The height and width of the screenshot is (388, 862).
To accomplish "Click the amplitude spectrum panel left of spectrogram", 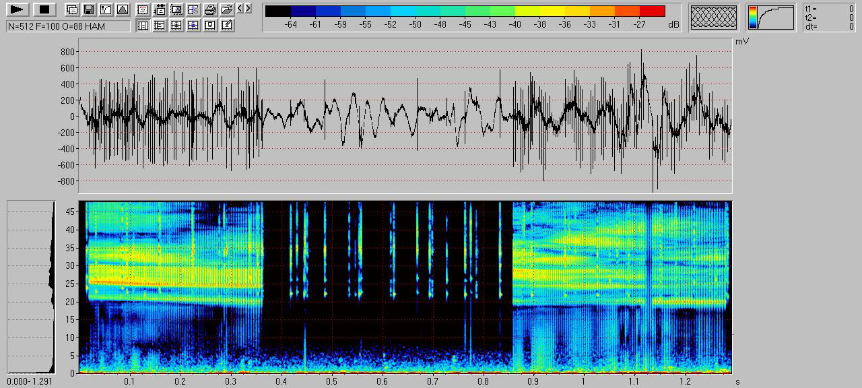I will click(31, 286).
